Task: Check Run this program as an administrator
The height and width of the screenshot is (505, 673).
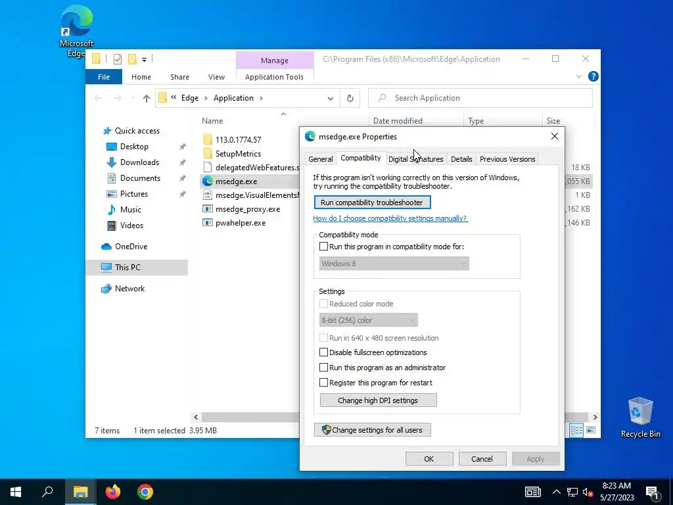Action: (x=323, y=368)
